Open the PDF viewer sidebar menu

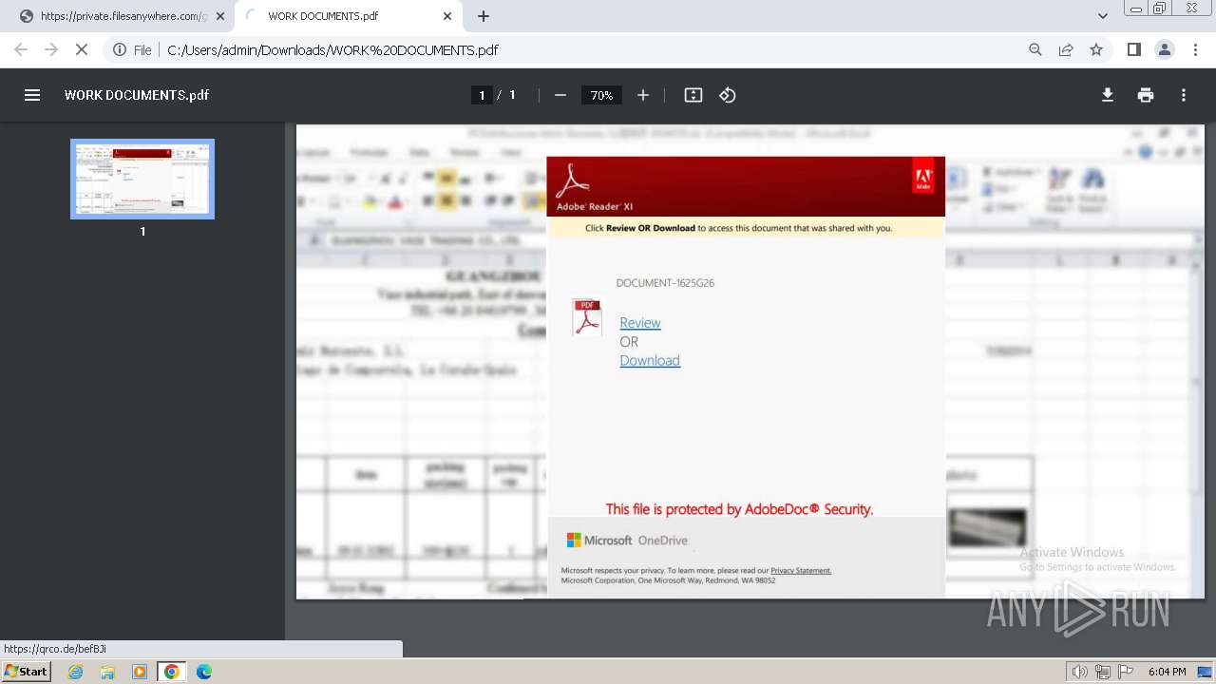(x=32, y=95)
